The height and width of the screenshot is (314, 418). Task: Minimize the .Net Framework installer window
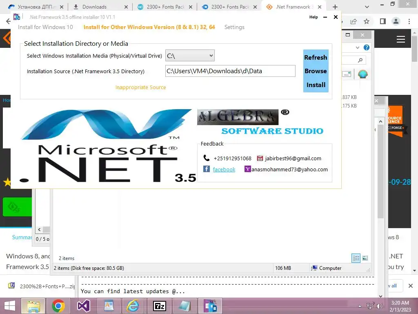(325, 17)
